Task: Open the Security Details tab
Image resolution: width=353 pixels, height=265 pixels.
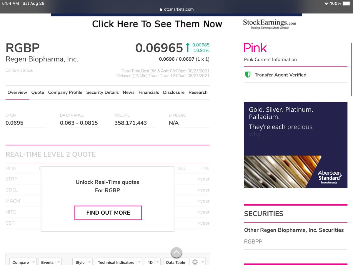Action: (x=102, y=92)
